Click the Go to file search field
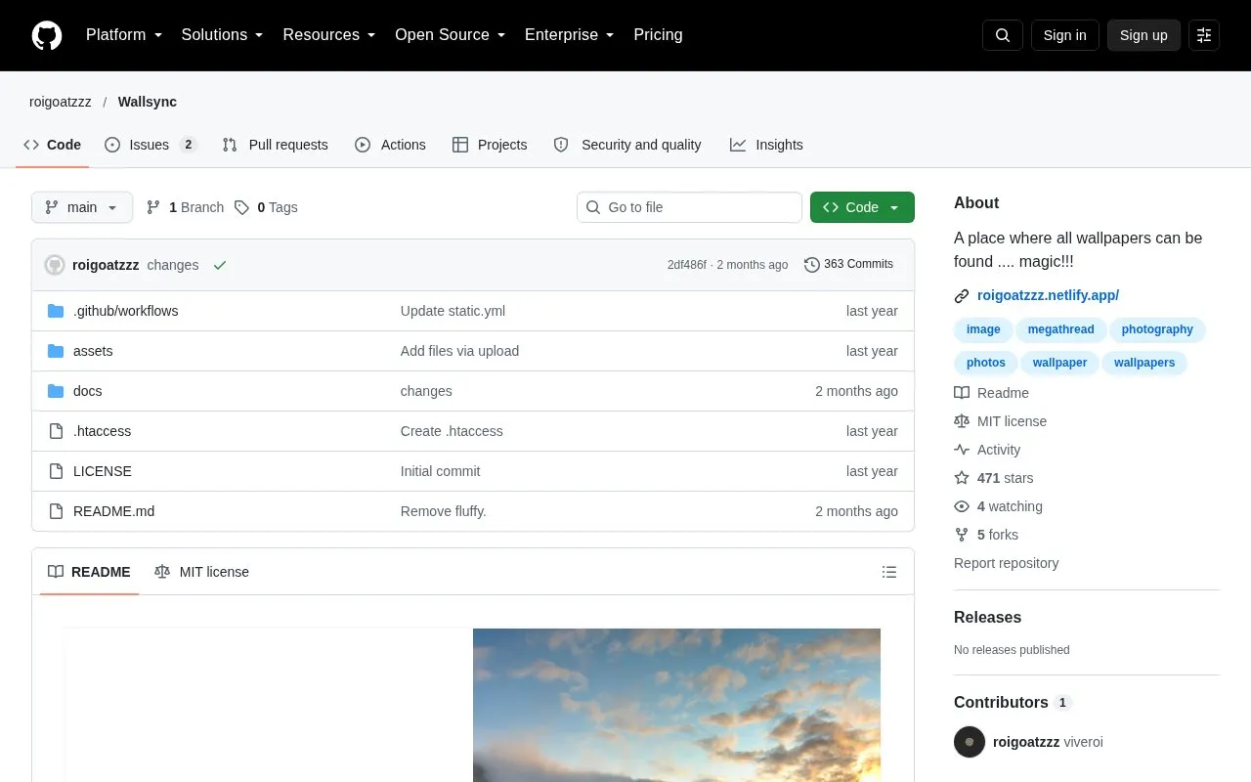The width and height of the screenshot is (1251, 782). pos(689,207)
